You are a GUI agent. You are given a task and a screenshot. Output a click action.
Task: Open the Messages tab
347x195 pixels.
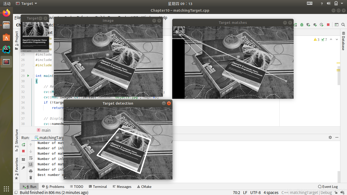[x=122, y=187]
